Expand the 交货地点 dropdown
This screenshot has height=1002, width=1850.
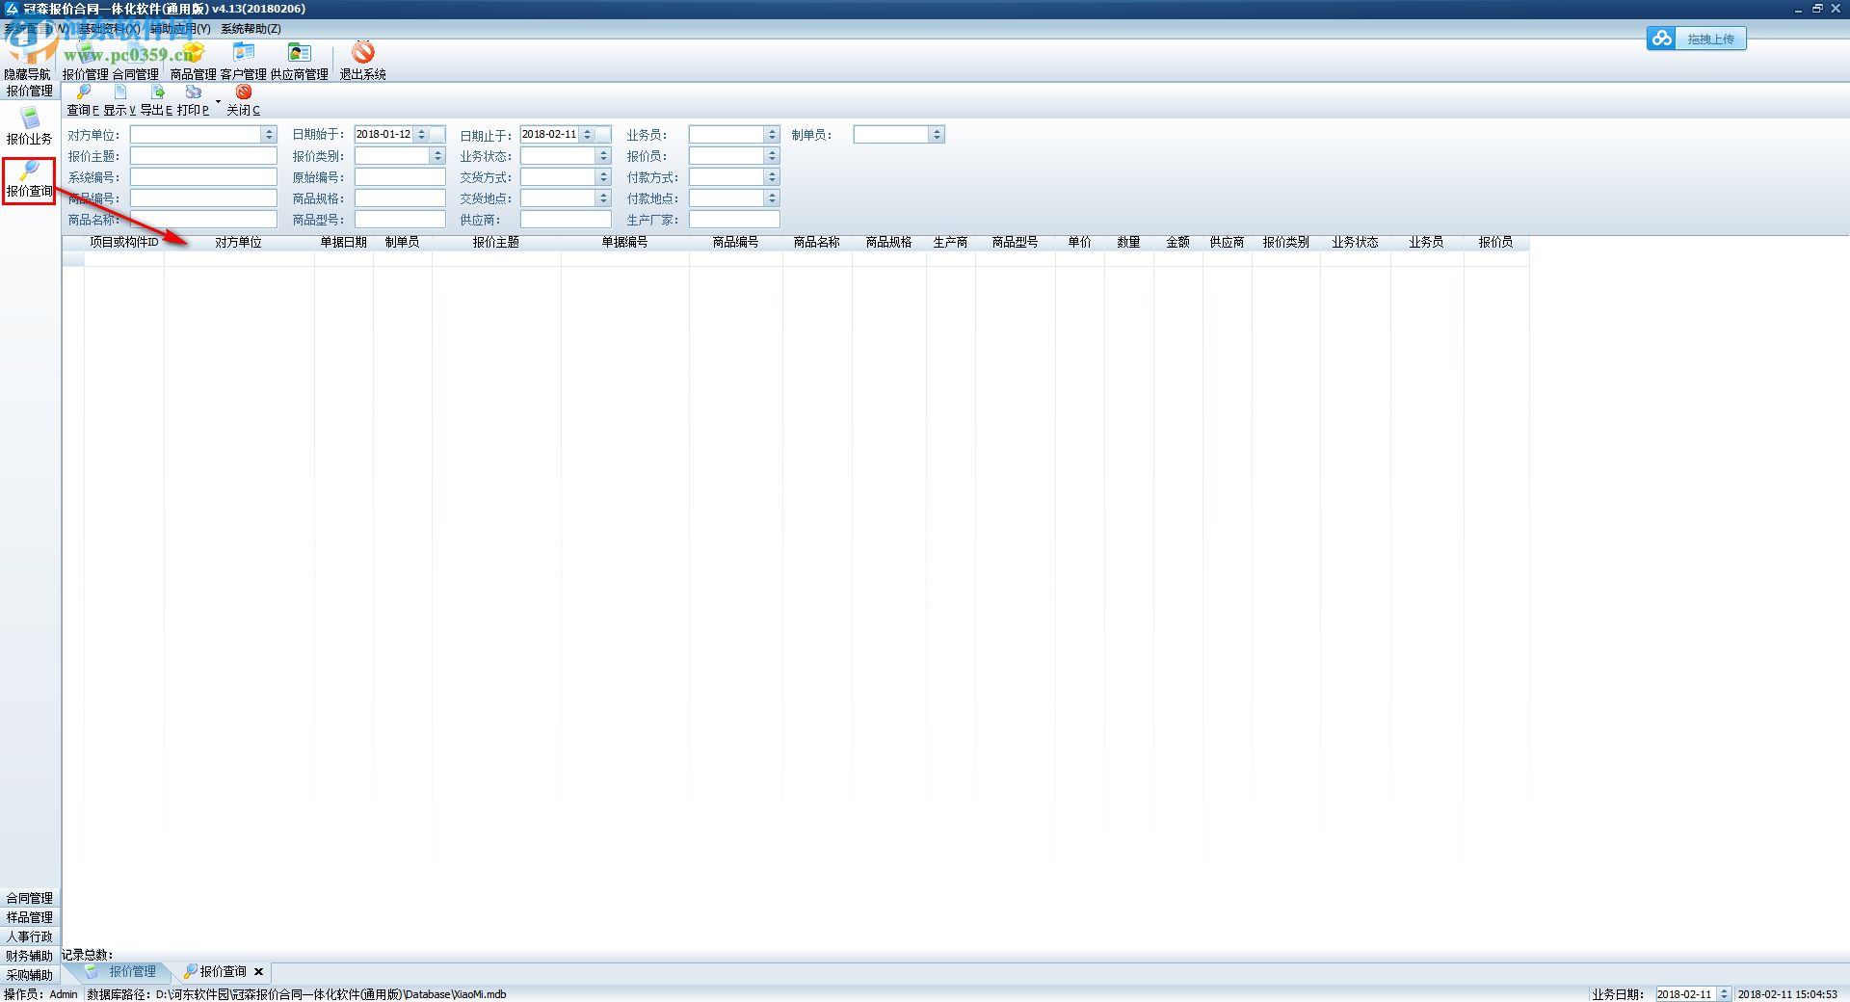604,198
